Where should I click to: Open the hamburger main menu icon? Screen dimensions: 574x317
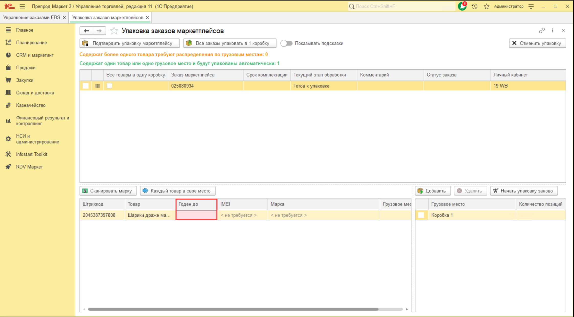[22, 6]
